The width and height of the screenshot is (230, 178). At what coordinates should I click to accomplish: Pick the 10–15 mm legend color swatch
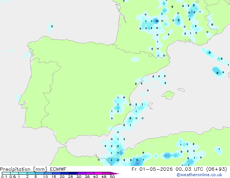48,173
